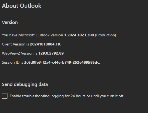The height and width of the screenshot is (113, 148).
Task: Click the About Outlook heading
Action: coord(22,6)
